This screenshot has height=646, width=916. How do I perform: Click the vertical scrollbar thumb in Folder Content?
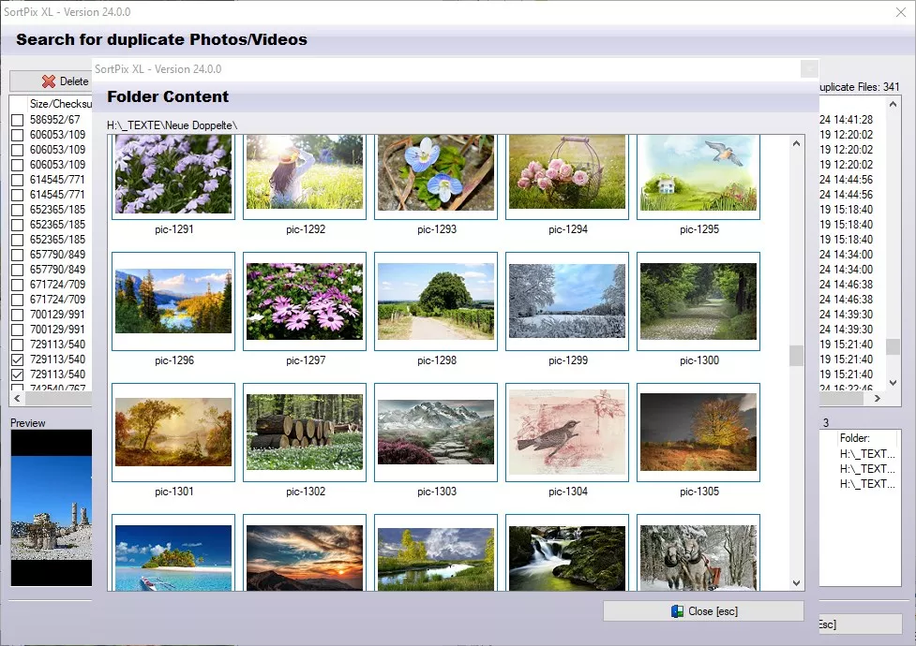(x=795, y=354)
